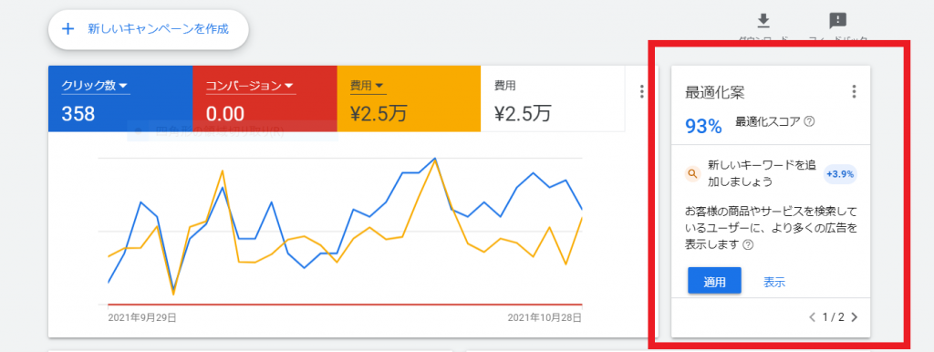This screenshot has width=934, height=352.
Task: Click the 適用 button
Action: [x=714, y=281]
